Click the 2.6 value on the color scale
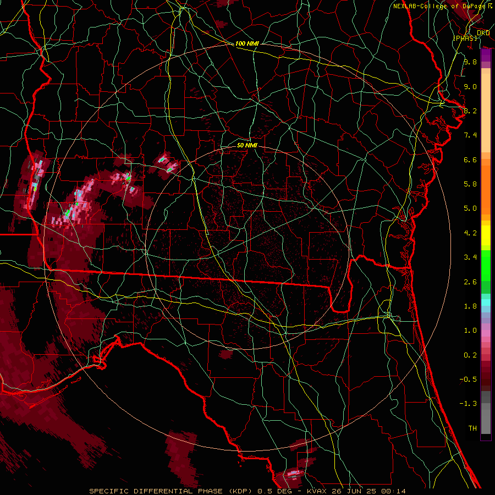The width and height of the screenshot is (495, 495). pos(470,282)
